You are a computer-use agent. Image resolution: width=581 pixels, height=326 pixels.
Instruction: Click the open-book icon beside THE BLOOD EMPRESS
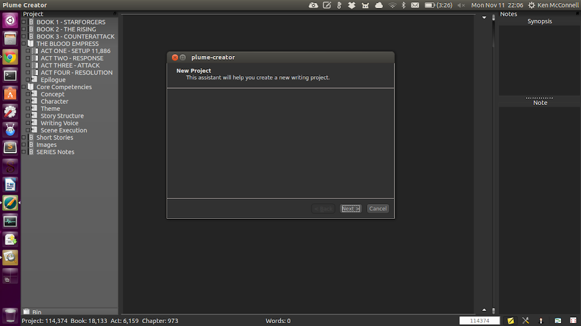tap(31, 44)
